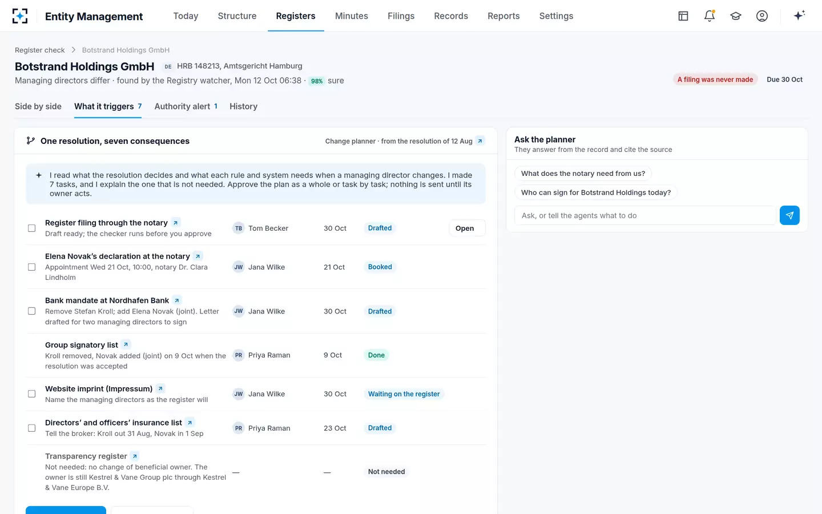Go to Settings in the top navigation
This screenshot has width=822, height=514.
tap(556, 16)
